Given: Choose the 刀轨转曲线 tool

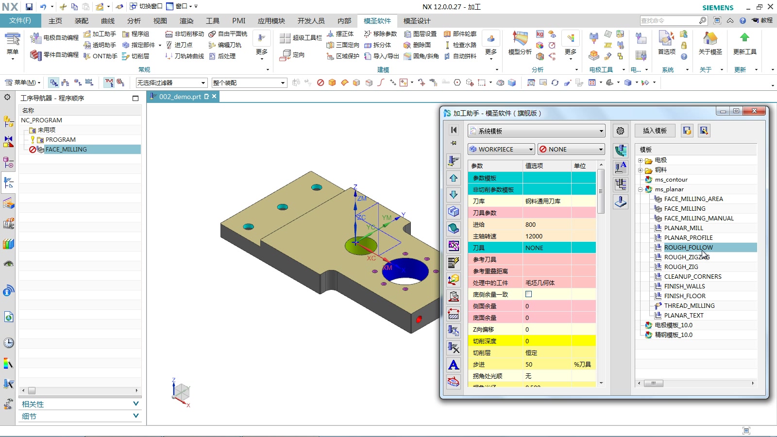Looking at the screenshot, I should (x=185, y=56).
